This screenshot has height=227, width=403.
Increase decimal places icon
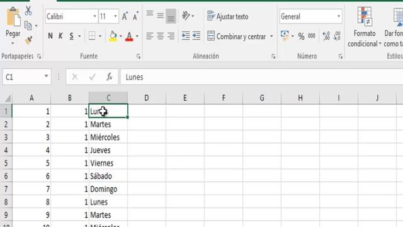[x=326, y=36]
